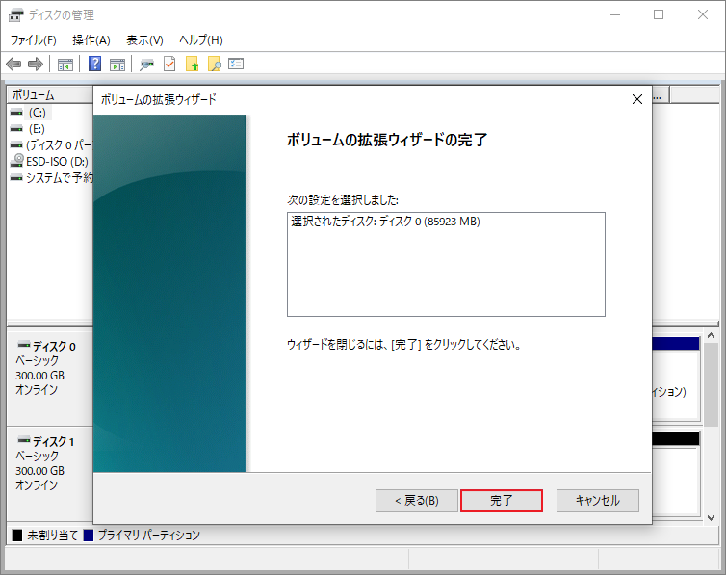Open the 操作(A) menu
Image resolution: width=726 pixels, height=575 pixels.
91,40
